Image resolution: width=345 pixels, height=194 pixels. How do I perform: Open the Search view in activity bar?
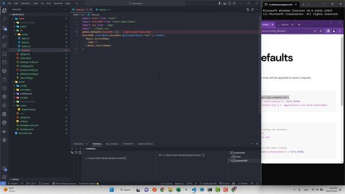(4, 19)
